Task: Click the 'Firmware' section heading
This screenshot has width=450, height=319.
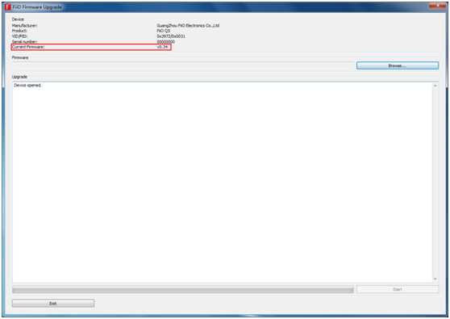Action: (20, 57)
